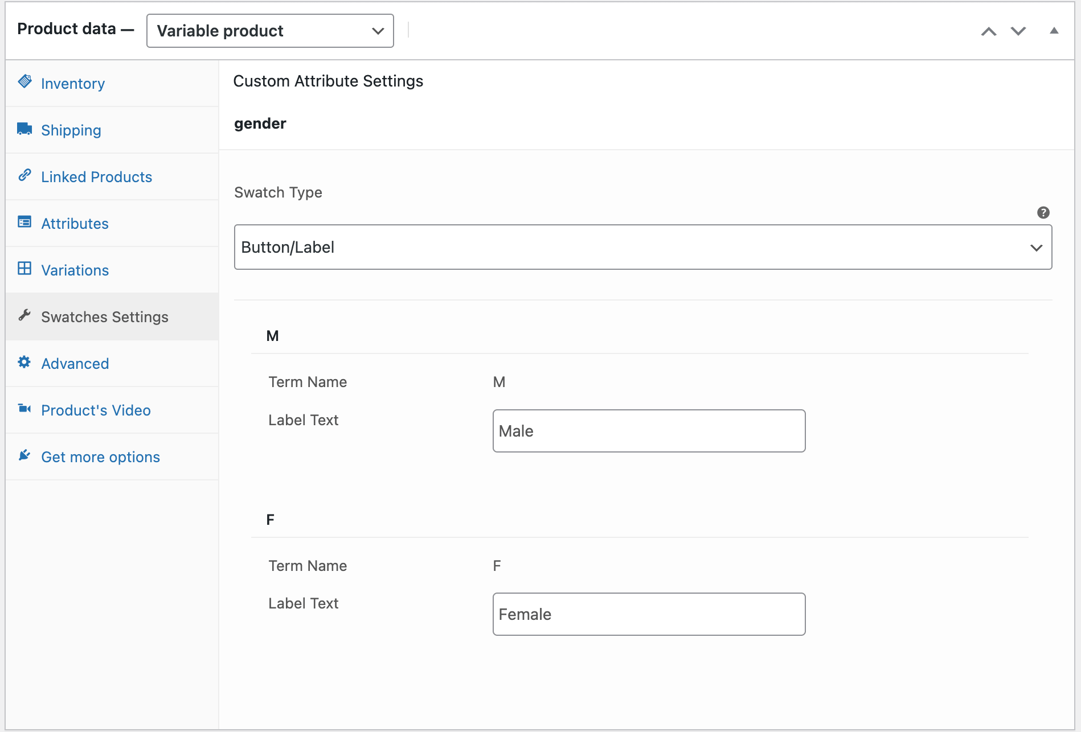Viewport: 1081px width, 732px height.
Task: Open the Variable product type dropdown
Action: click(270, 31)
